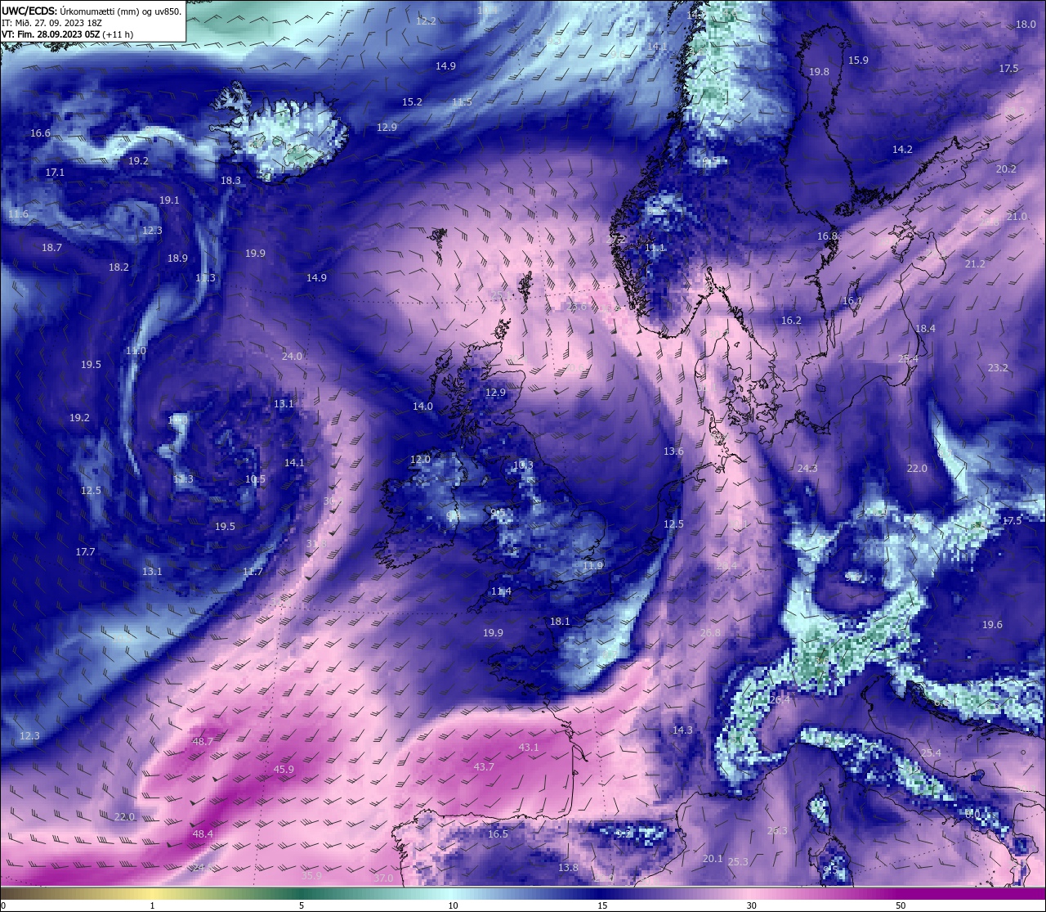Click the 11.9 value label
Viewport: 1046px width, 912px height.
pos(593,566)
